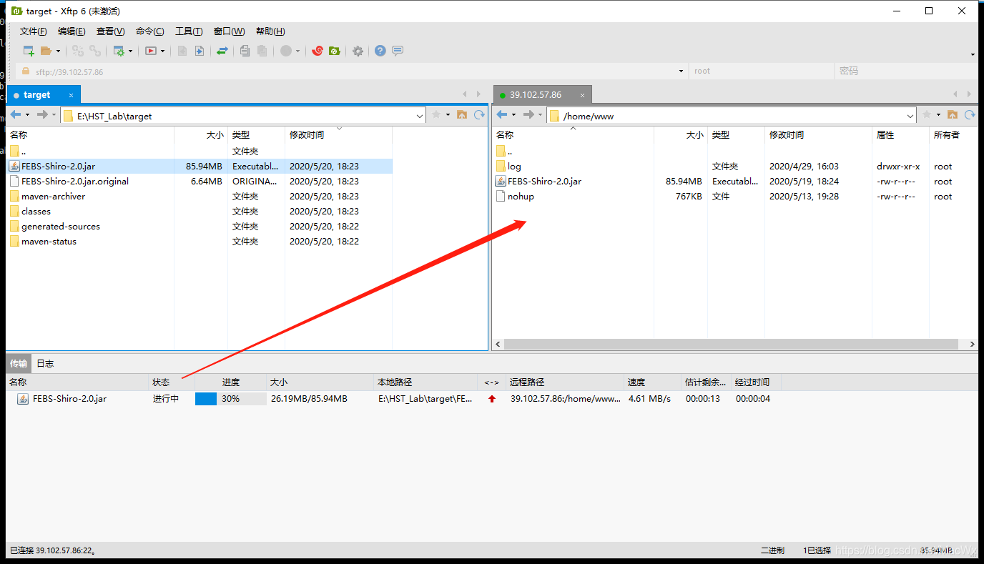Viewport: 984px width, 564px height.
Task: Switch to the 日志 tab
Action: pyautogui.click(x=44, y=363)
